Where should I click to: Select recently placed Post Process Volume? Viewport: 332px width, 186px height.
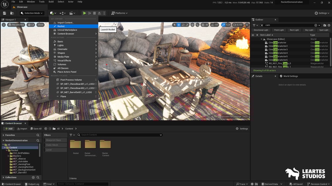click(x=73, y=80)
